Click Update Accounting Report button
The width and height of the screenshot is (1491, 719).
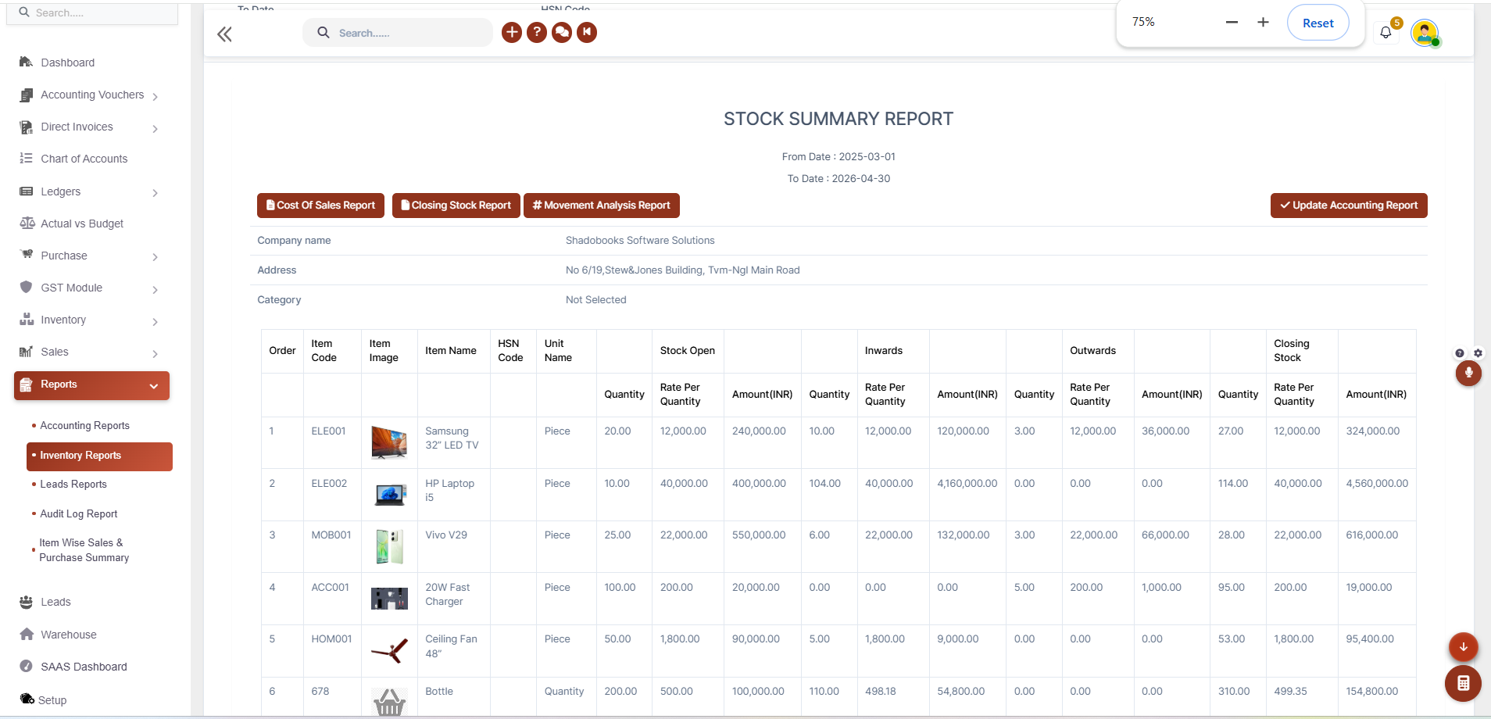tap(1349, 206)
